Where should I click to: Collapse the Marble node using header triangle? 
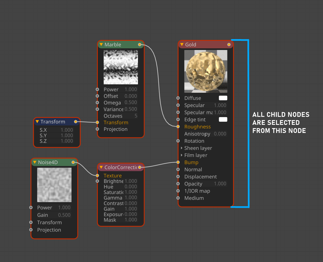[101, 45]
